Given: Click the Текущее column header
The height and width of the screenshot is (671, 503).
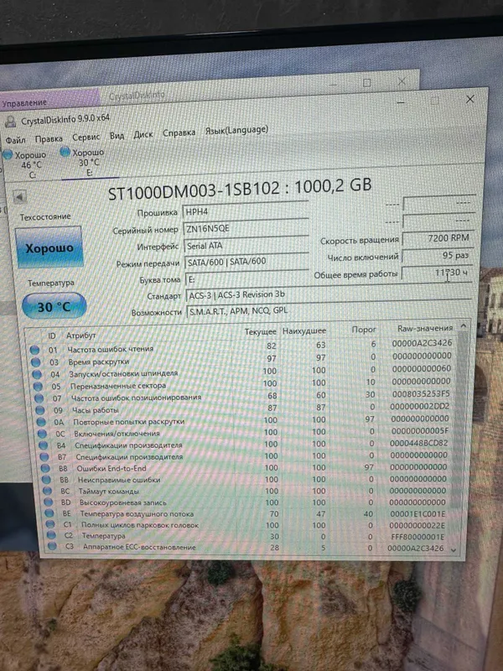Looking at the screenshot, I should tap(261, 331).
